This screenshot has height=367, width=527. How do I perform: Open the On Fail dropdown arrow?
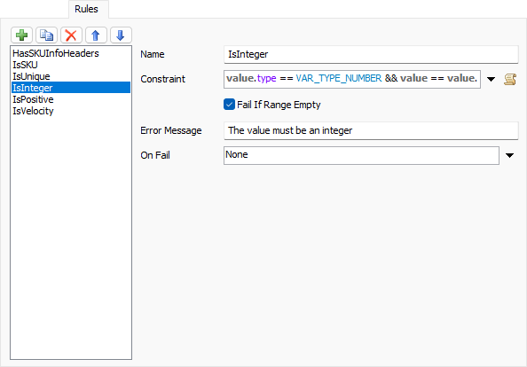[x=509, y=155]
